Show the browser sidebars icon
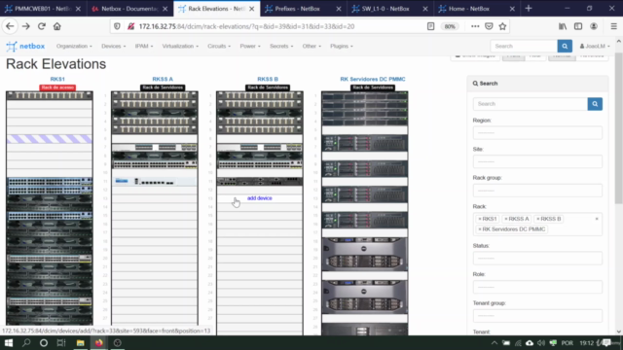The image size is (623, 350). (578, 26)
